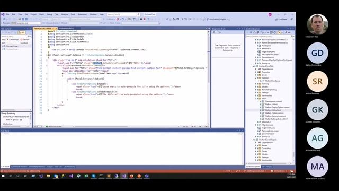
Task: Focus the Test Explorer search box
Action: (16, 36)
